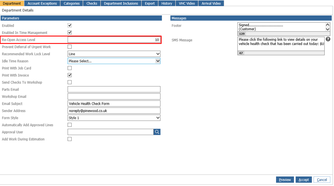
Task: Click the Cancel button
Action: [322, 180]
